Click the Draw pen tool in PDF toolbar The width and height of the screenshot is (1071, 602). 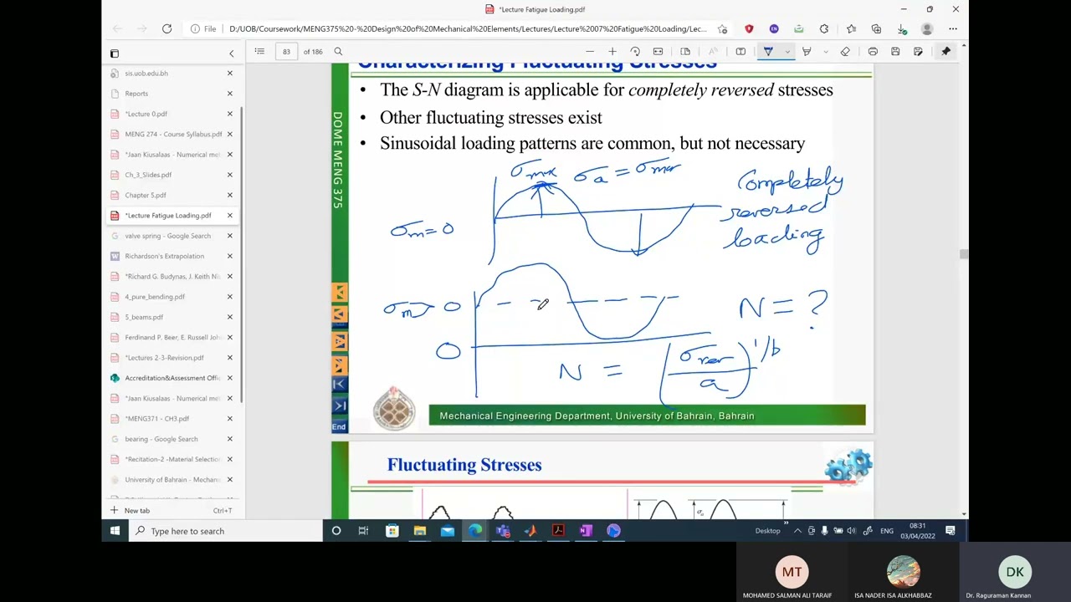768,52
